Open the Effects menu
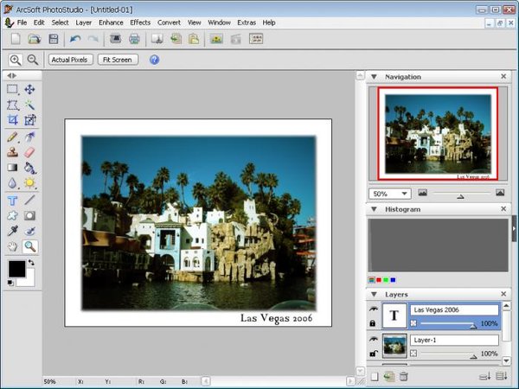Screen dimensions: 519x389 click(140, 22)
